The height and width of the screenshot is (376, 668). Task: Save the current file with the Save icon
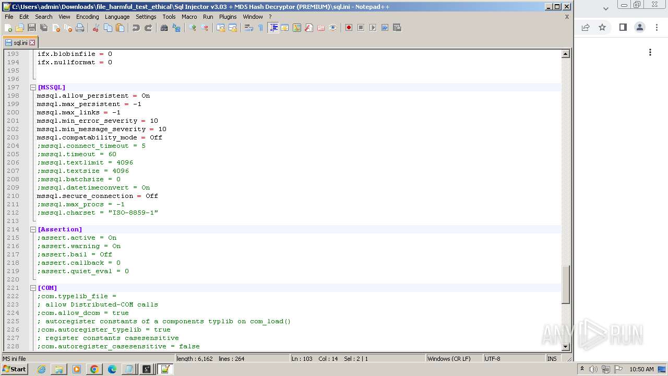[32, 28]
